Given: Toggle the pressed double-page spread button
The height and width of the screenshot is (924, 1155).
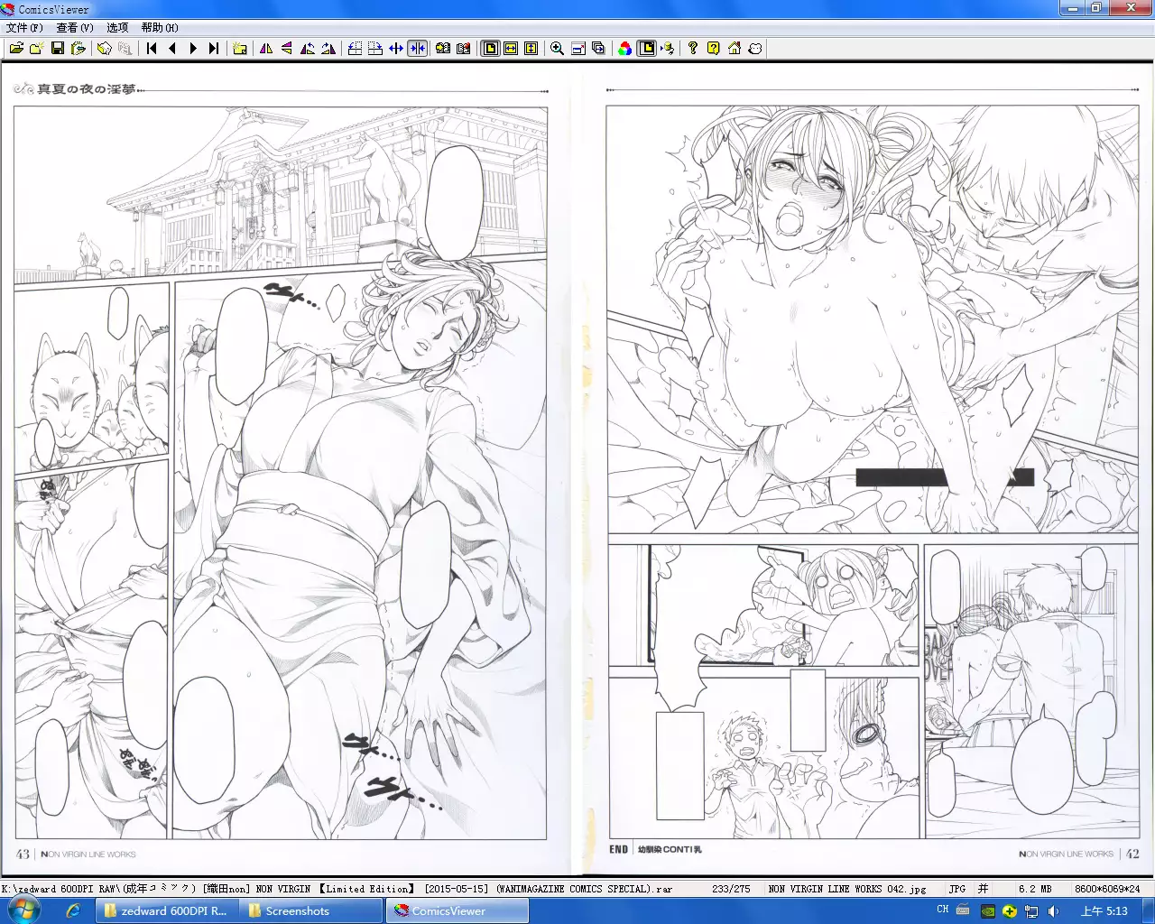Looking at the screenshot, I should [x=417, y=49].
